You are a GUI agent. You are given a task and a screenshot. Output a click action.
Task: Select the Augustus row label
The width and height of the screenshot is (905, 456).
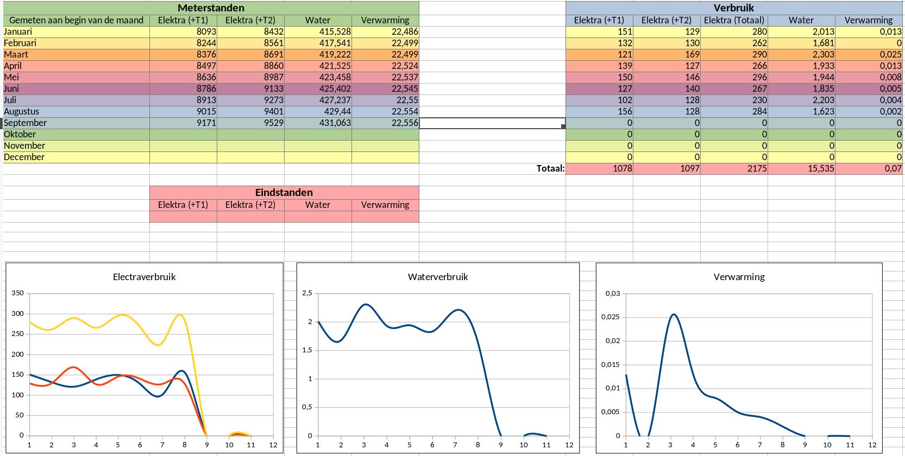76,111
